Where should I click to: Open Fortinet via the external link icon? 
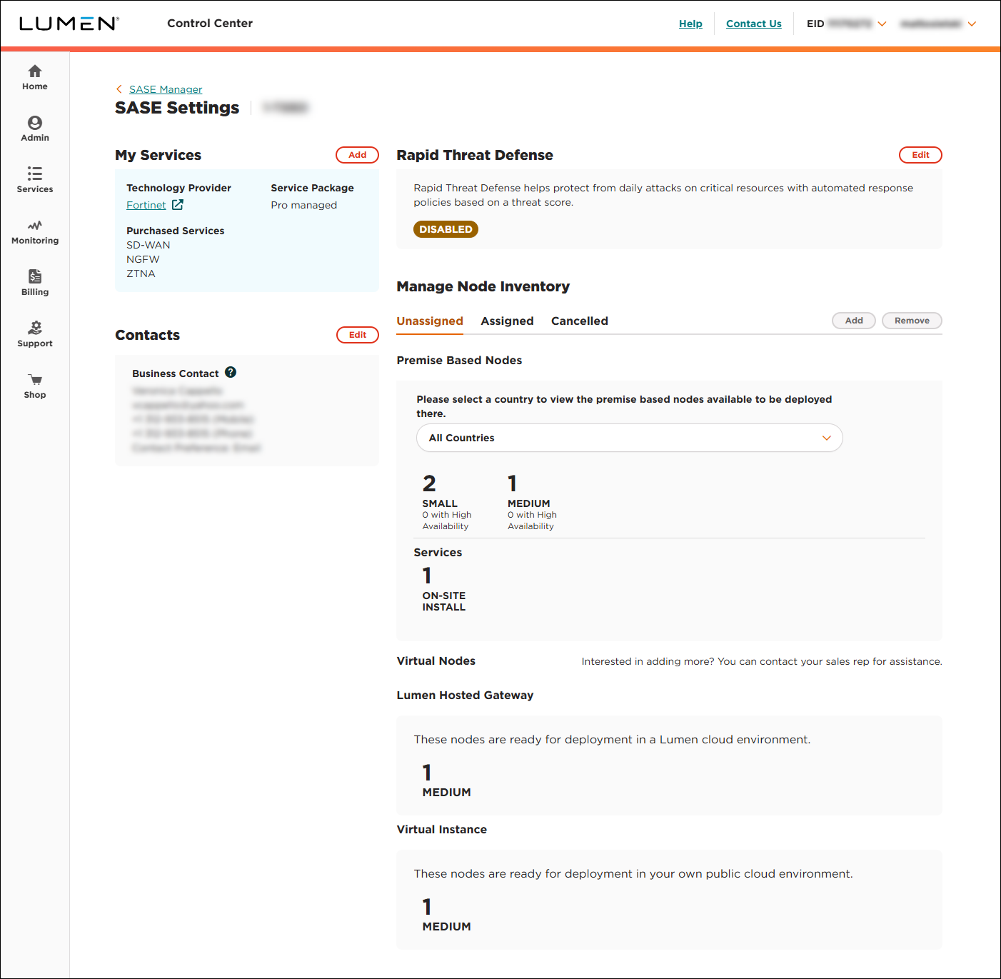tap(178, 204)
